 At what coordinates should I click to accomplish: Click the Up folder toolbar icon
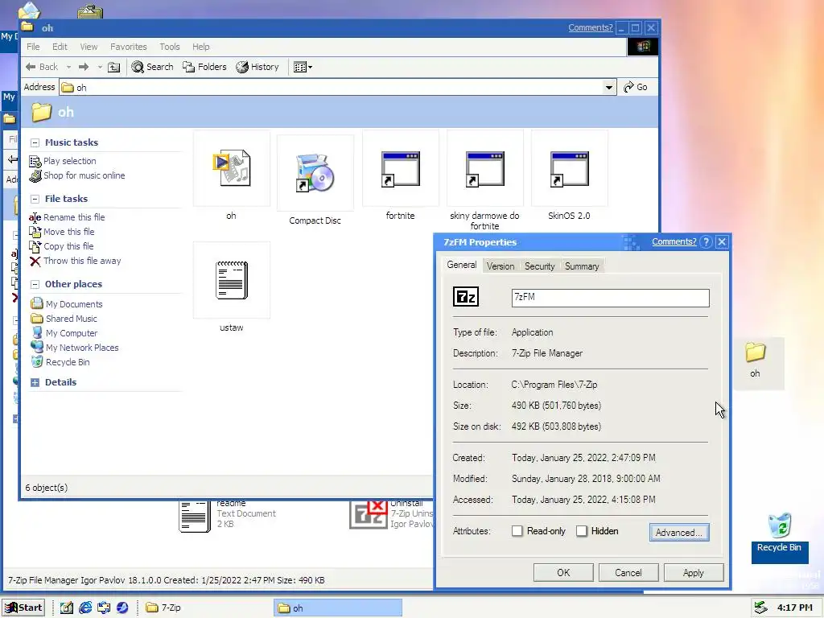pyautogui.click(x=114, y=67)
